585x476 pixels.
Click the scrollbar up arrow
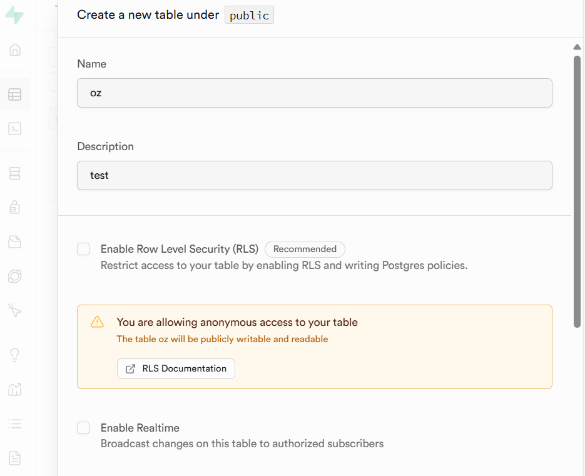coord(577,47)
